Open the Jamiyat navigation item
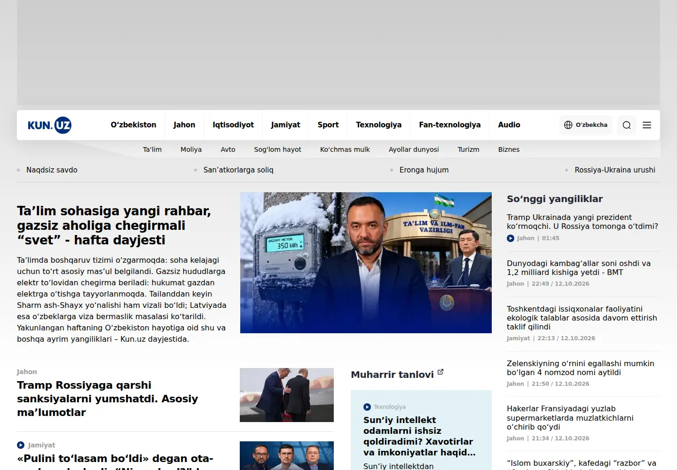The height and width of the screenshot is (470, 677). (x=285, y=125)
